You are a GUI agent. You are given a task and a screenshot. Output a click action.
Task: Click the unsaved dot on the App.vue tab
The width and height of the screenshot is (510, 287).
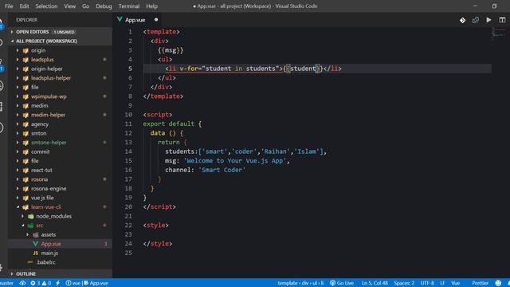tap(156, 20)
